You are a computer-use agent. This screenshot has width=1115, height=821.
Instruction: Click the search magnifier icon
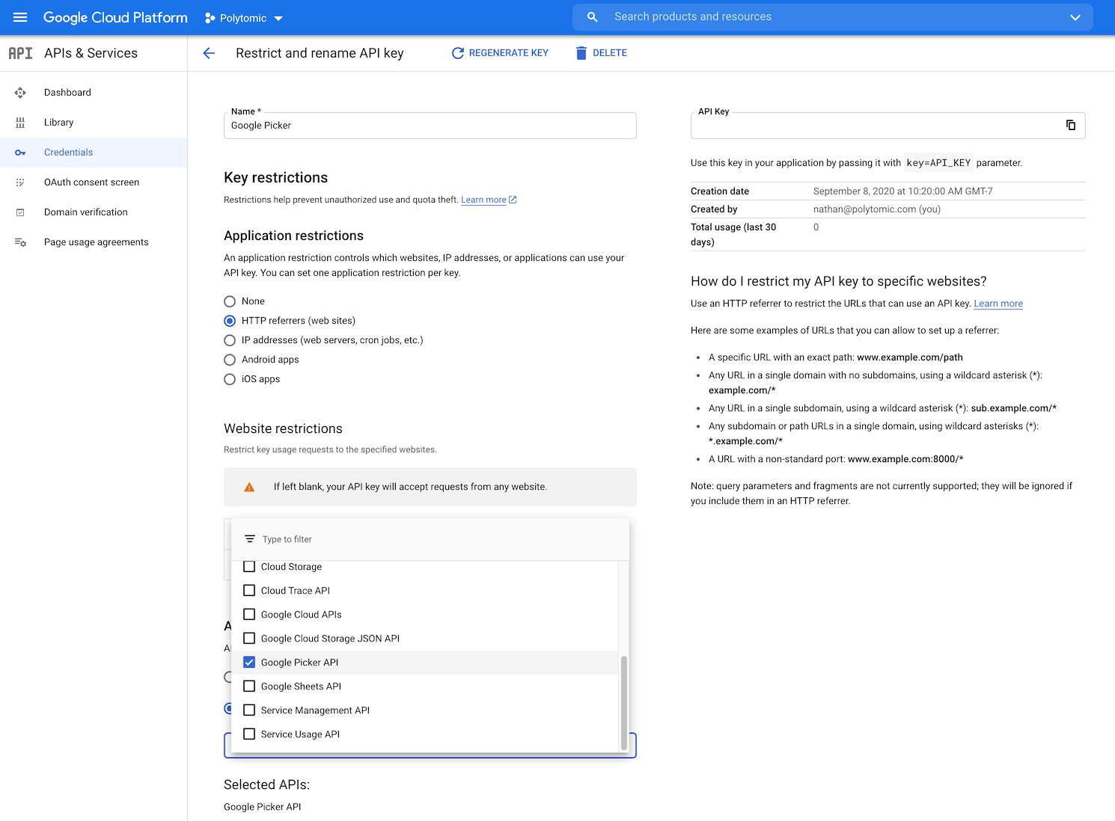click(592, 17)
